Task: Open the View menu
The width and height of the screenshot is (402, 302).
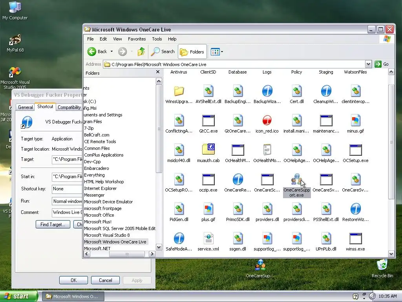Action: click(117, 39)
